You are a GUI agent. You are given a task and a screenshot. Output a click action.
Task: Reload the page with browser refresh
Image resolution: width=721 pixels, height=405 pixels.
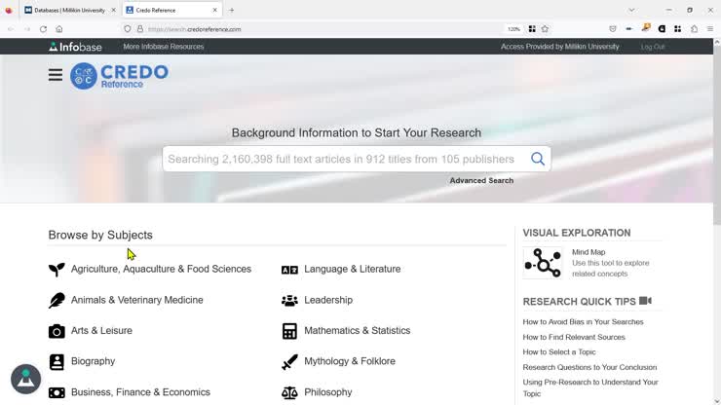pos(43,29)
